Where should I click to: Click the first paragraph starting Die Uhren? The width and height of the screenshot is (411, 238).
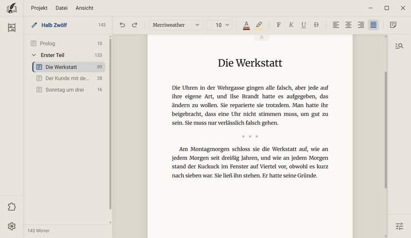click(x=250, y=105)
